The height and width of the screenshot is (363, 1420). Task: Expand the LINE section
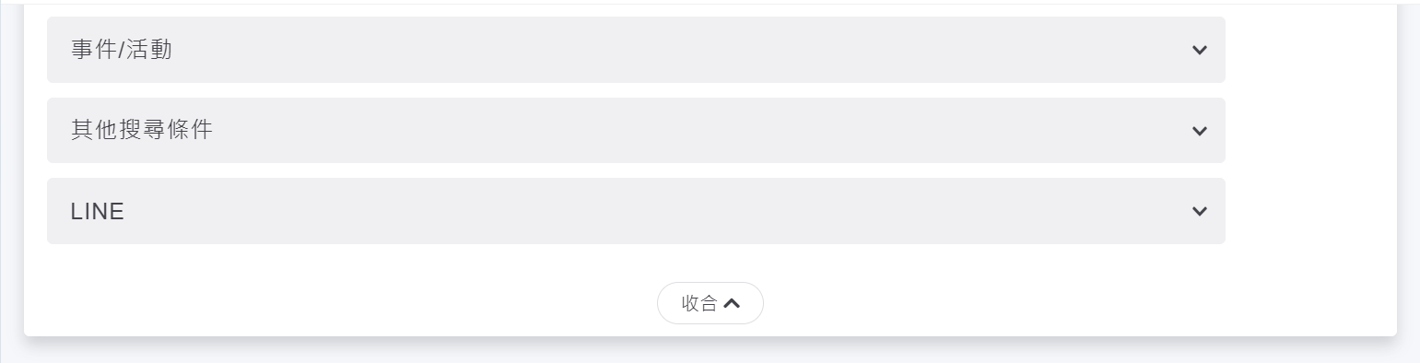pyautogui.click(x=636, y=211)
